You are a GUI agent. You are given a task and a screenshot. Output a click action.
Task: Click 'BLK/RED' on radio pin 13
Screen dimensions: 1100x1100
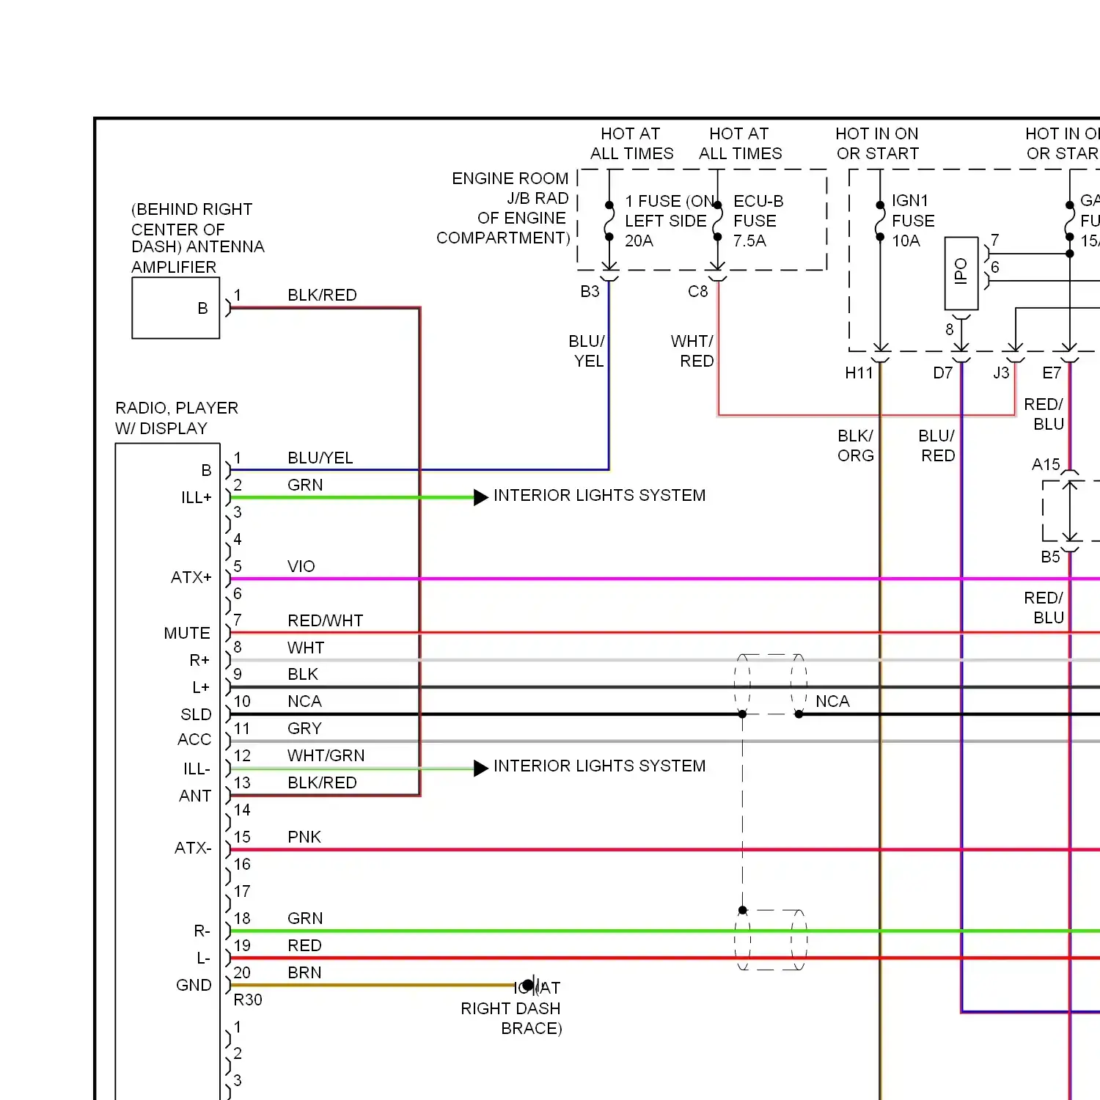point(322,782)
